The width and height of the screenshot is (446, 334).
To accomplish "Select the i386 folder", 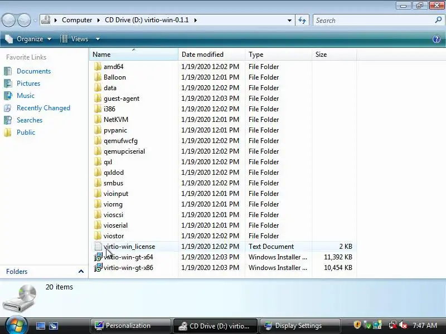I will pyautogui.click(x=109, y=109).
